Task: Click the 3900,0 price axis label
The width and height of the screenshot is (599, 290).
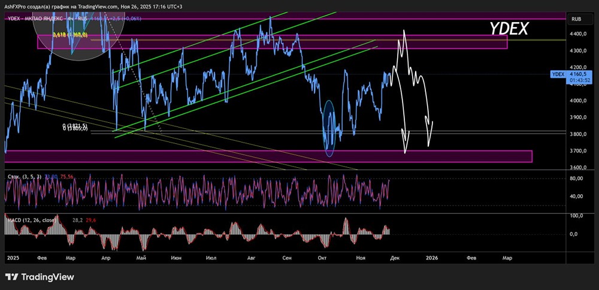Action: coord(579,117)
